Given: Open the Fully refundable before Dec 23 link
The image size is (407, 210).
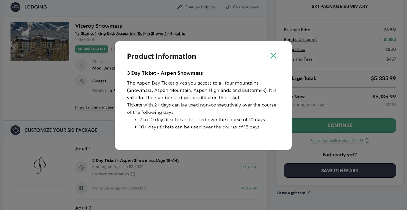Looking at the screenshot, I should pyautogui.click(x=337, y=141).
